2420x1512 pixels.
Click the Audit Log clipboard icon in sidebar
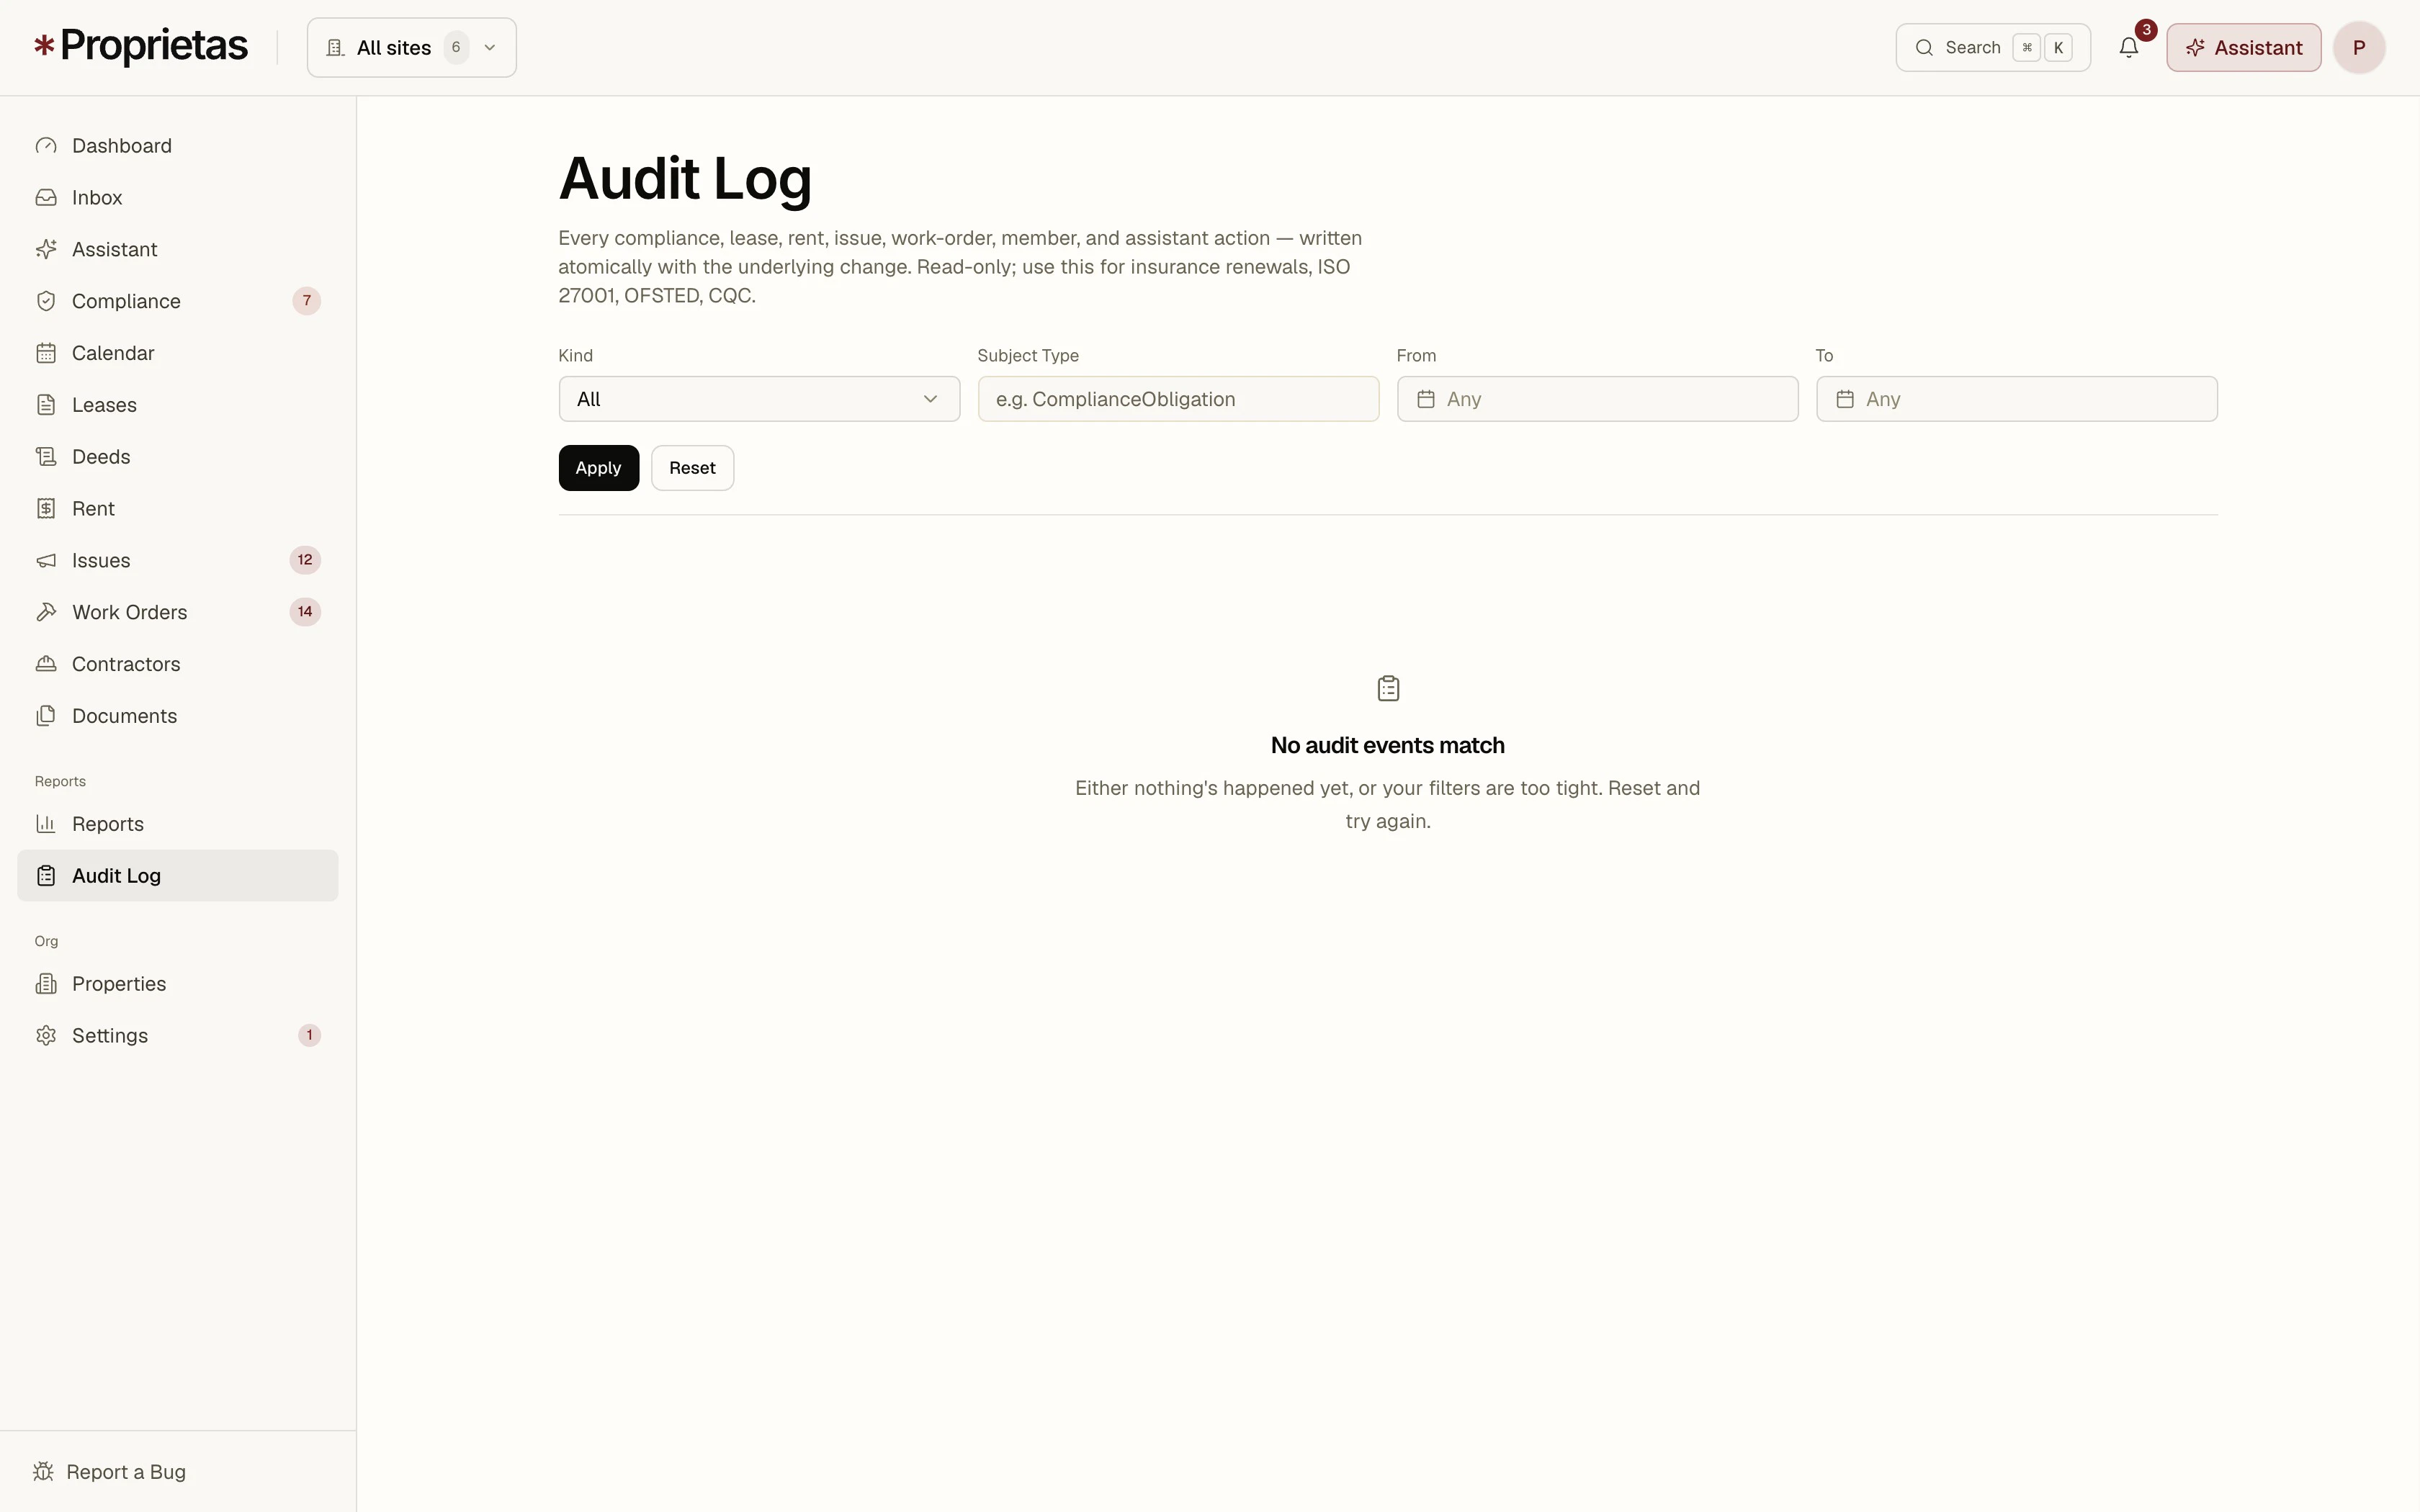[x=46, y=876]
